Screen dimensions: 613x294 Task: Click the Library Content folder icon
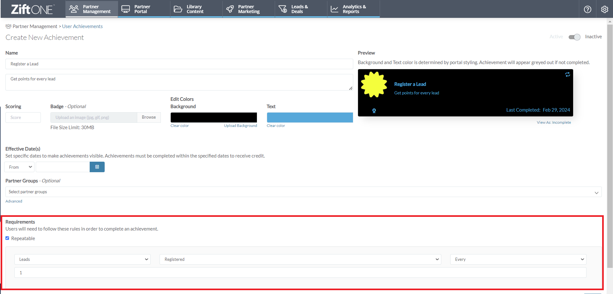(x=178, y=9)
